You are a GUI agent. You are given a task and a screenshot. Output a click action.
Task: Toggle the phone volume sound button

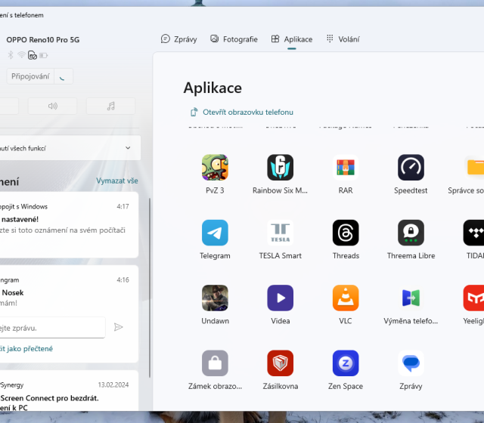52,106
